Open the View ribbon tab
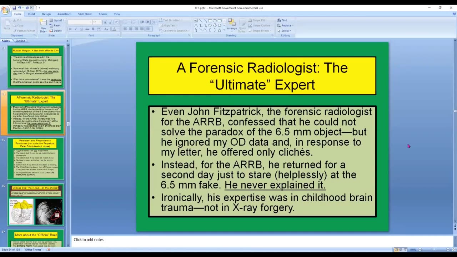This screenshot has height=257, width=457. (117, 14)
